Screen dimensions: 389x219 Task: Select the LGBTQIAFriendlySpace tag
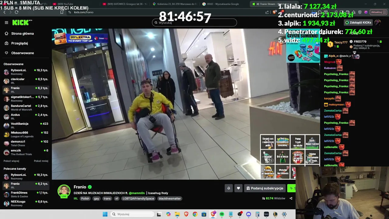point(138,199)
